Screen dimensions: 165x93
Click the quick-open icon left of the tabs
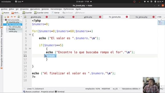(x=25, y=17)
